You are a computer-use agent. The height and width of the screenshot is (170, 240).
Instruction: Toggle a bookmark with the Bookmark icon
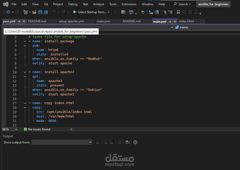pos(178,12)
